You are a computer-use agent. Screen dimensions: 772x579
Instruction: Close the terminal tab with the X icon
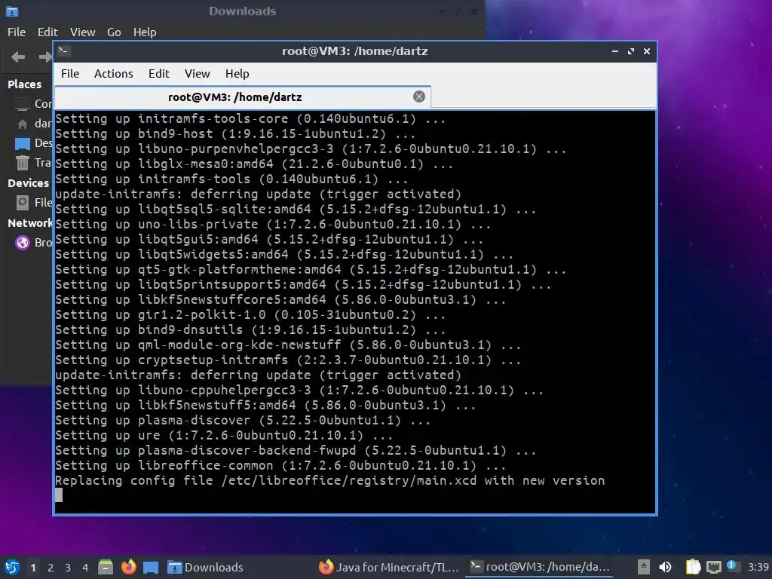click(x=419, y=96)
